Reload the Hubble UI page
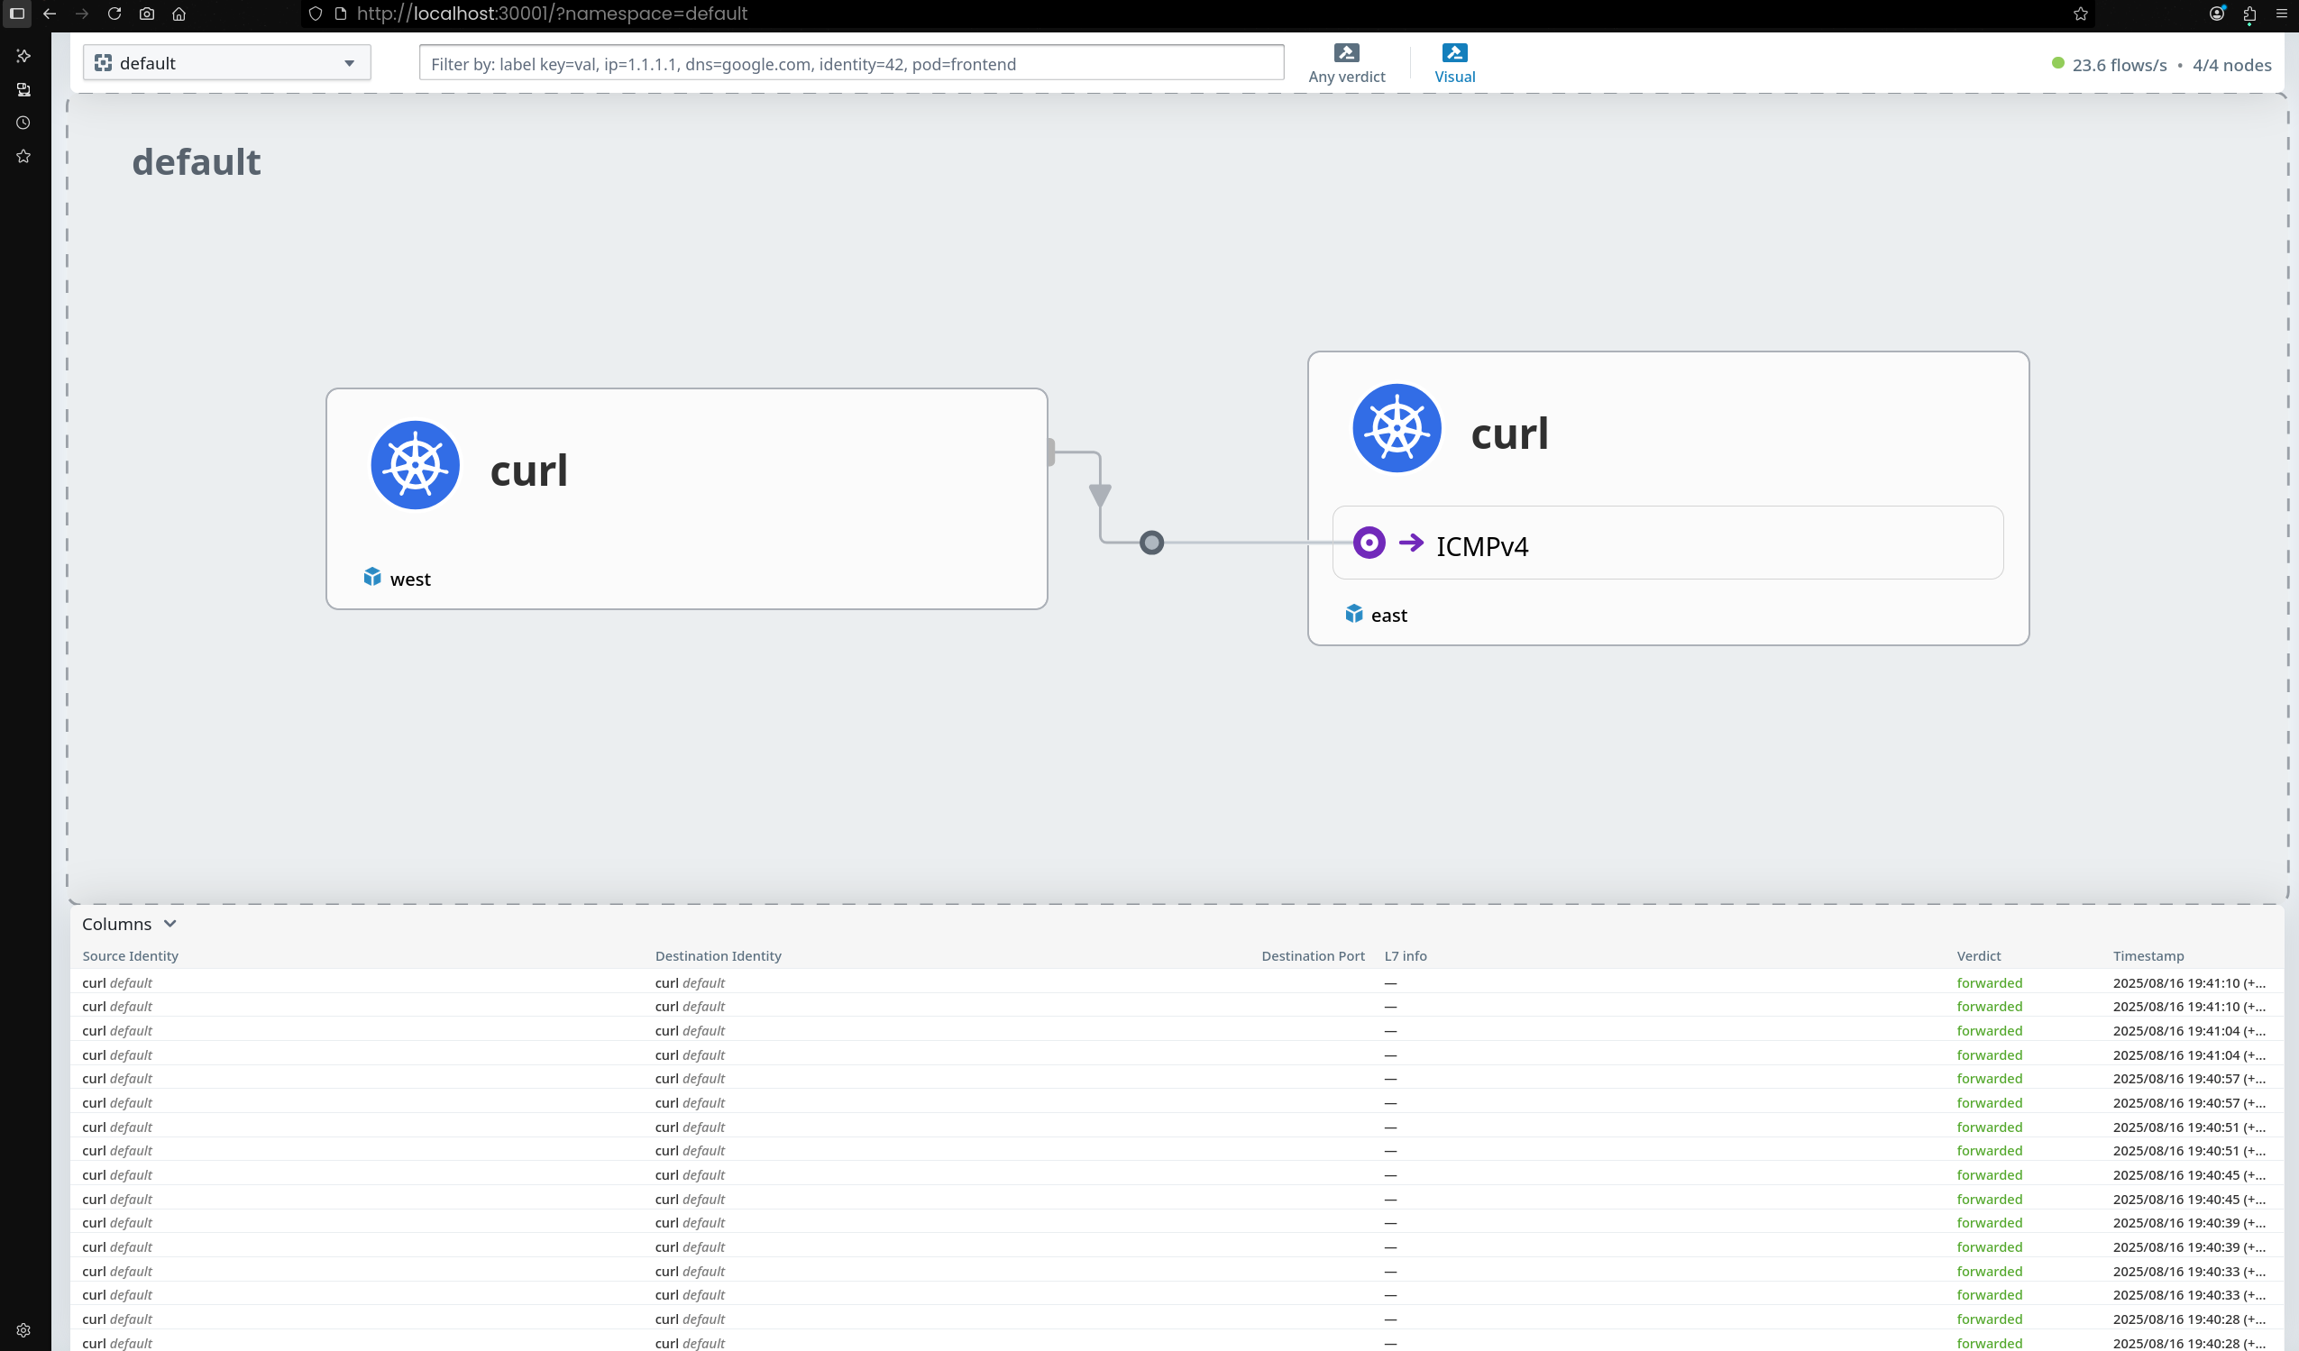 (x=114, y=14)
